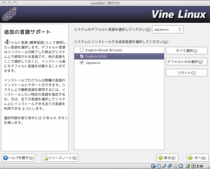
Task: Click the mouse integration globe icon in status bar
Action: coord(188,166)
